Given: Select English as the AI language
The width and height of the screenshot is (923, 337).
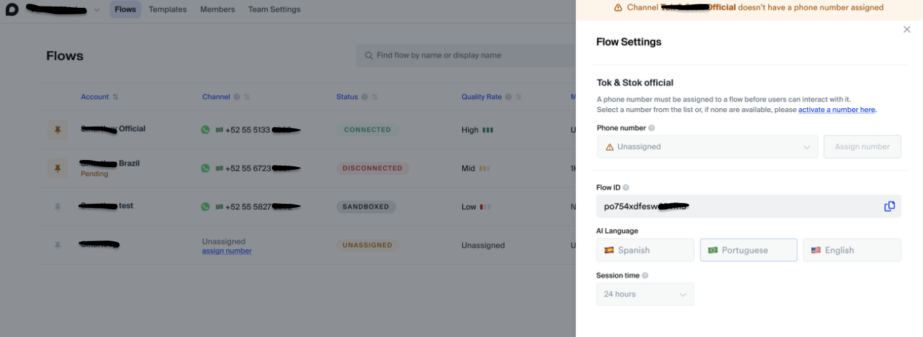Looking at the screenshot, I should (851, 250).
